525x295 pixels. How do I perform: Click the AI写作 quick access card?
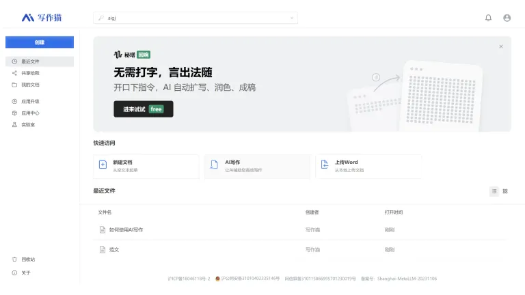(x=257, y=166)
